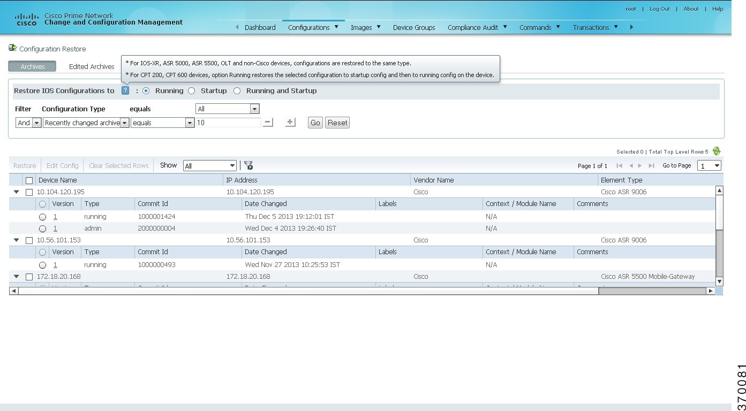Check device 10.104.120.195 checkbox
Viewport: 746px width, 411px height.
coord(29,192)
